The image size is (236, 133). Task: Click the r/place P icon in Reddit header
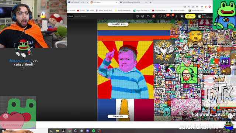(x=153, y=16)
